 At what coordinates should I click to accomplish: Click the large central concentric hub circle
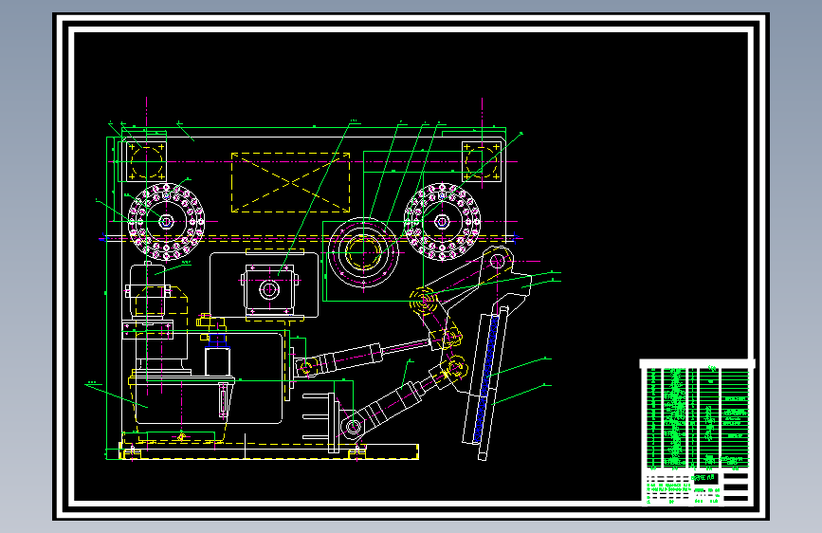click(363, 252)
